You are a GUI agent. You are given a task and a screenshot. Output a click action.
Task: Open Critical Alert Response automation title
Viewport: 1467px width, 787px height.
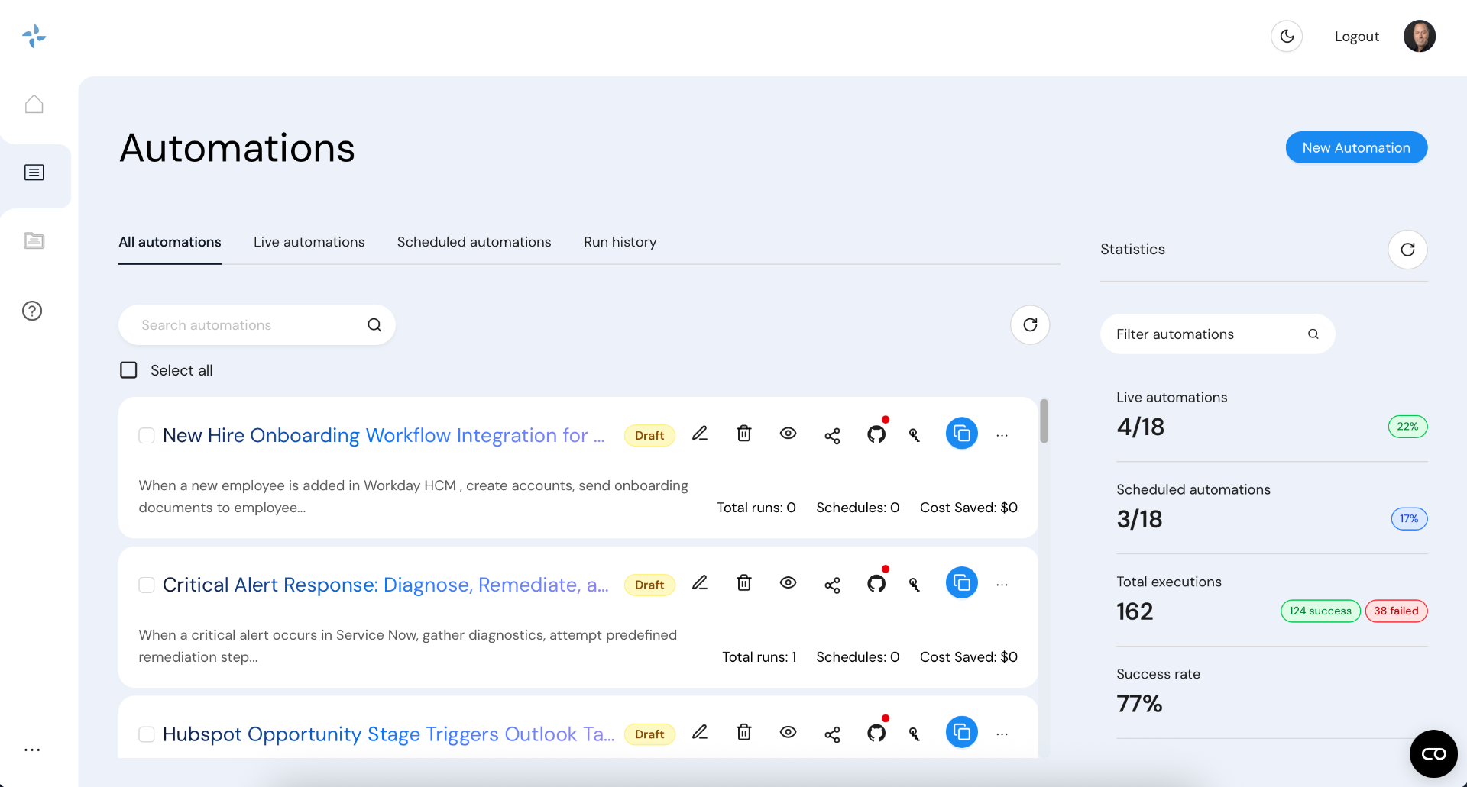pyautogui.click(x=386, y=585)
